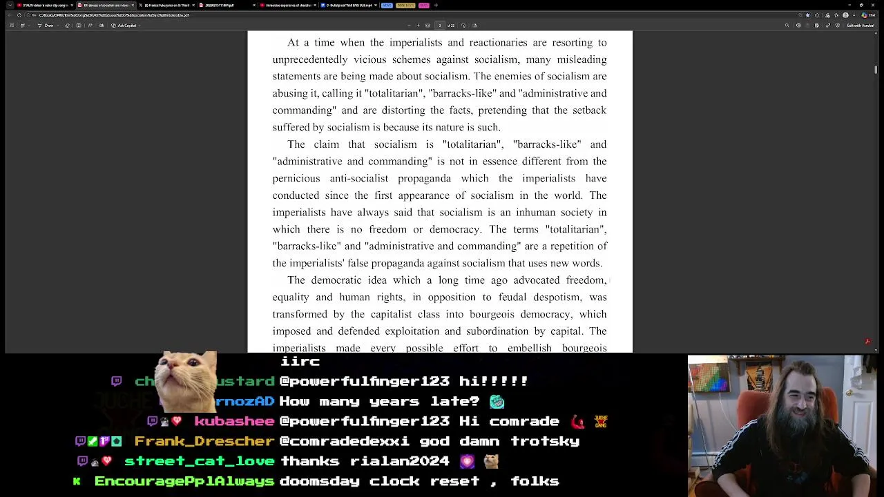Open the pink pinned tab group

coord(423,6)
